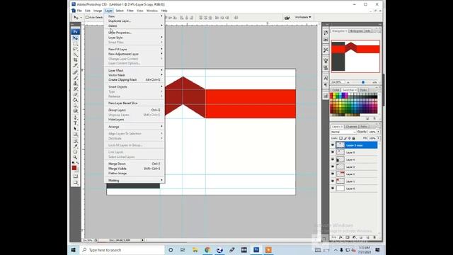Expand the New Adjustment Layer submenu
Viewport: 453px width, 255px height.
[x=134, y=54]
